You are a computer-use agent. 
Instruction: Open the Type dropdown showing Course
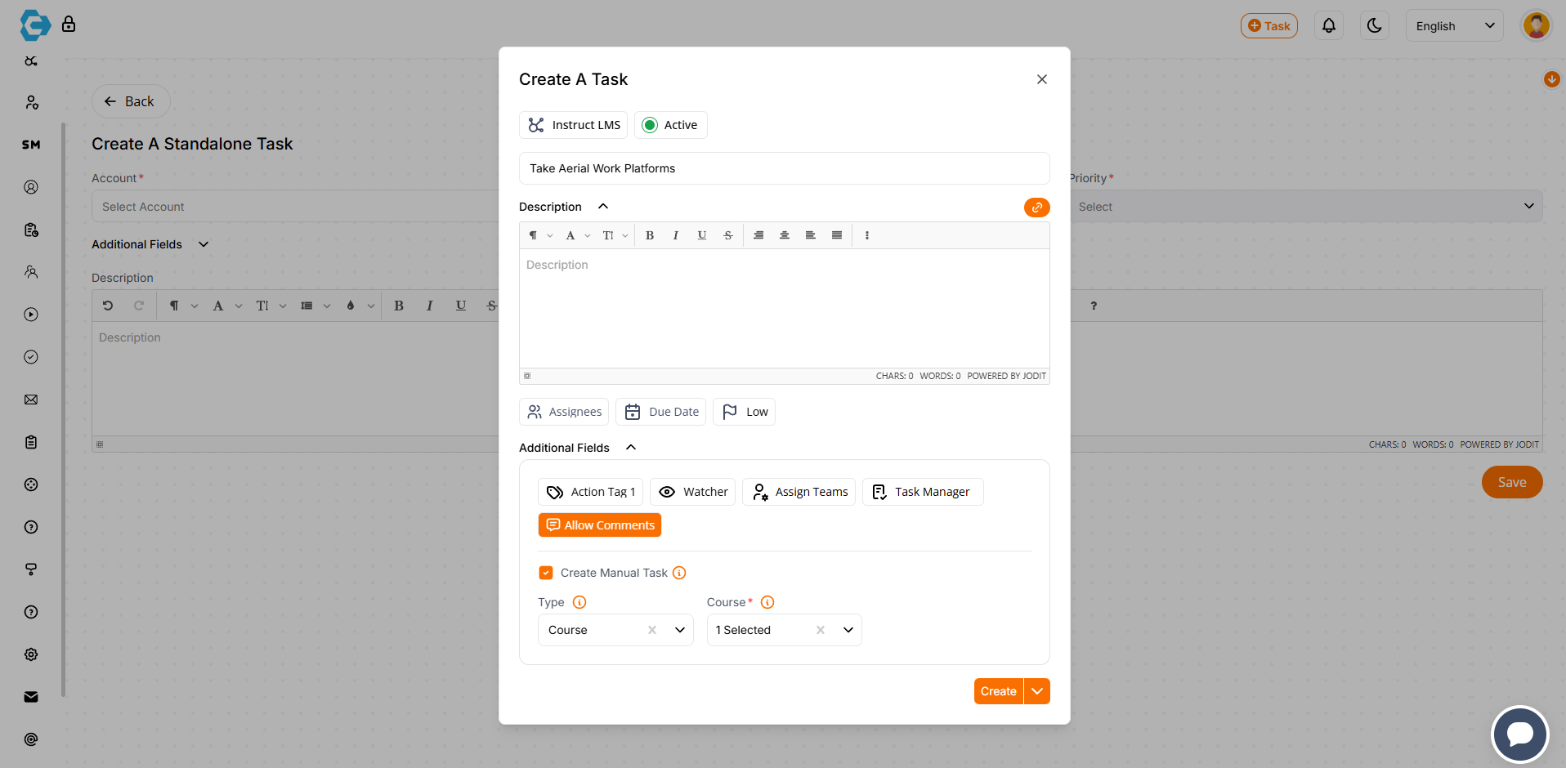pos(679,630)
